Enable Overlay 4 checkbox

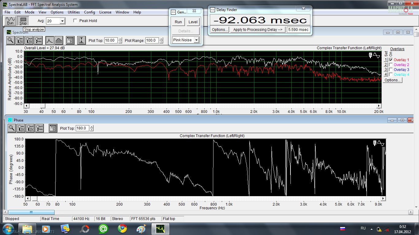(x=391, y=75)
